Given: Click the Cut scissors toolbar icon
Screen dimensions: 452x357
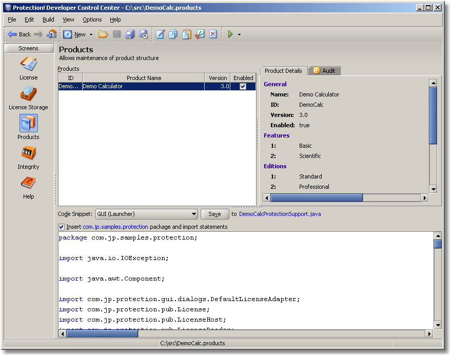Looking at the screenshot, I should click(x=200, y=34).
